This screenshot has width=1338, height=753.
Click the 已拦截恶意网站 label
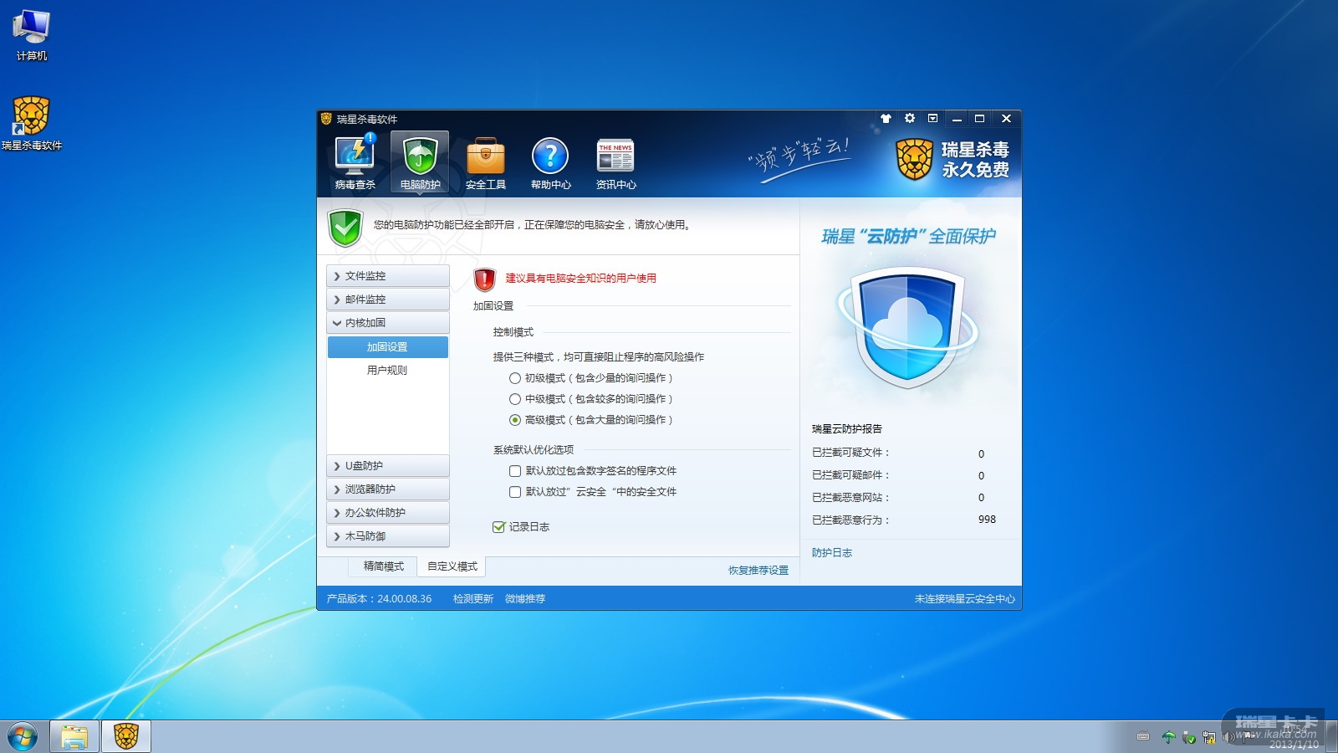850,498
